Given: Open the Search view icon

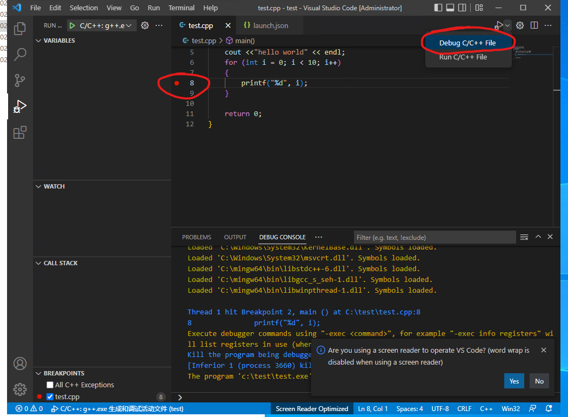Looking at the screenshot, I should [x=20, y=55].
